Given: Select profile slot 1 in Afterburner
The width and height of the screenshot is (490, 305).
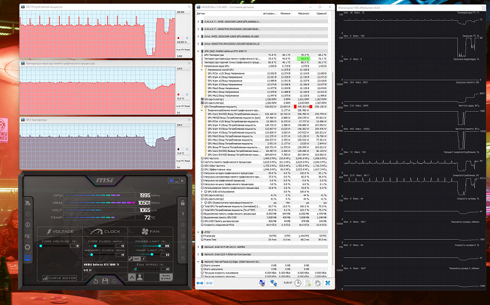Looking at the screenshot, I should (x=183, y=214).
